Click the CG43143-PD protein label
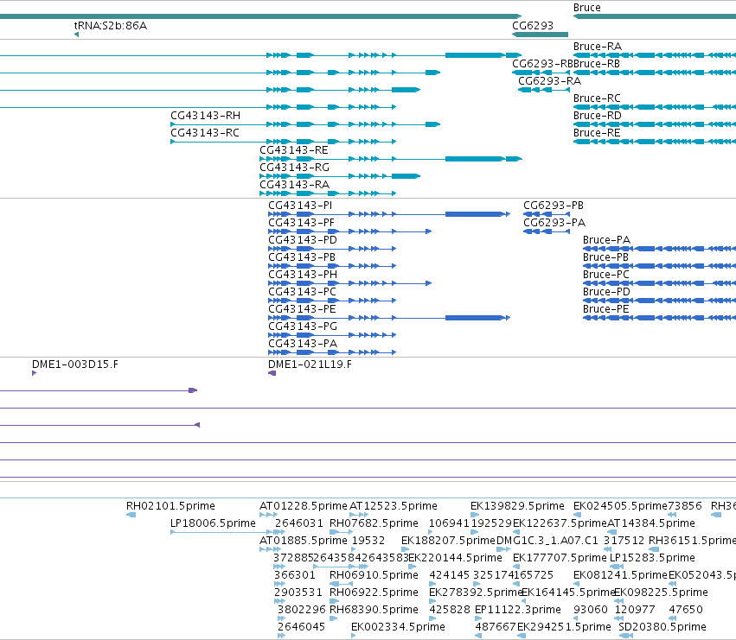The height and width of the screenshot is (640, 736). click(303, 240)
